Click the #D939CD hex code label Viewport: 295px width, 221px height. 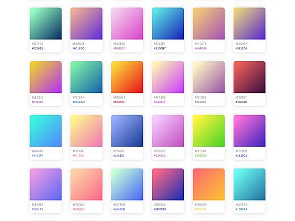click(119, 48)
